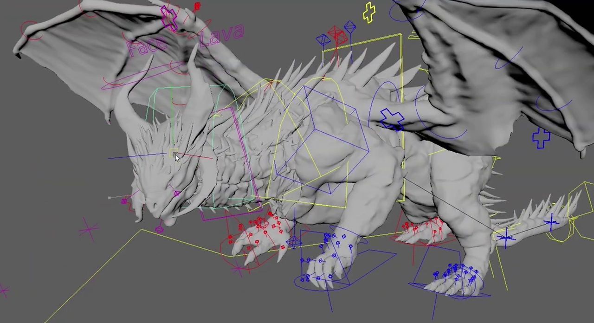This screenshot has height=323, width=594.
Task: Pick the magenta cube control at the snout tip
Action: coord(124,201)
